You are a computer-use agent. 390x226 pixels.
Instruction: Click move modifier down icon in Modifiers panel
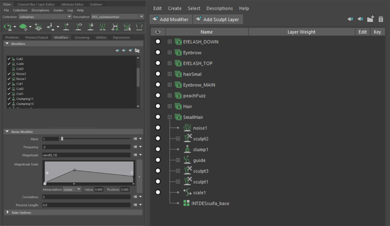point(124,51)
